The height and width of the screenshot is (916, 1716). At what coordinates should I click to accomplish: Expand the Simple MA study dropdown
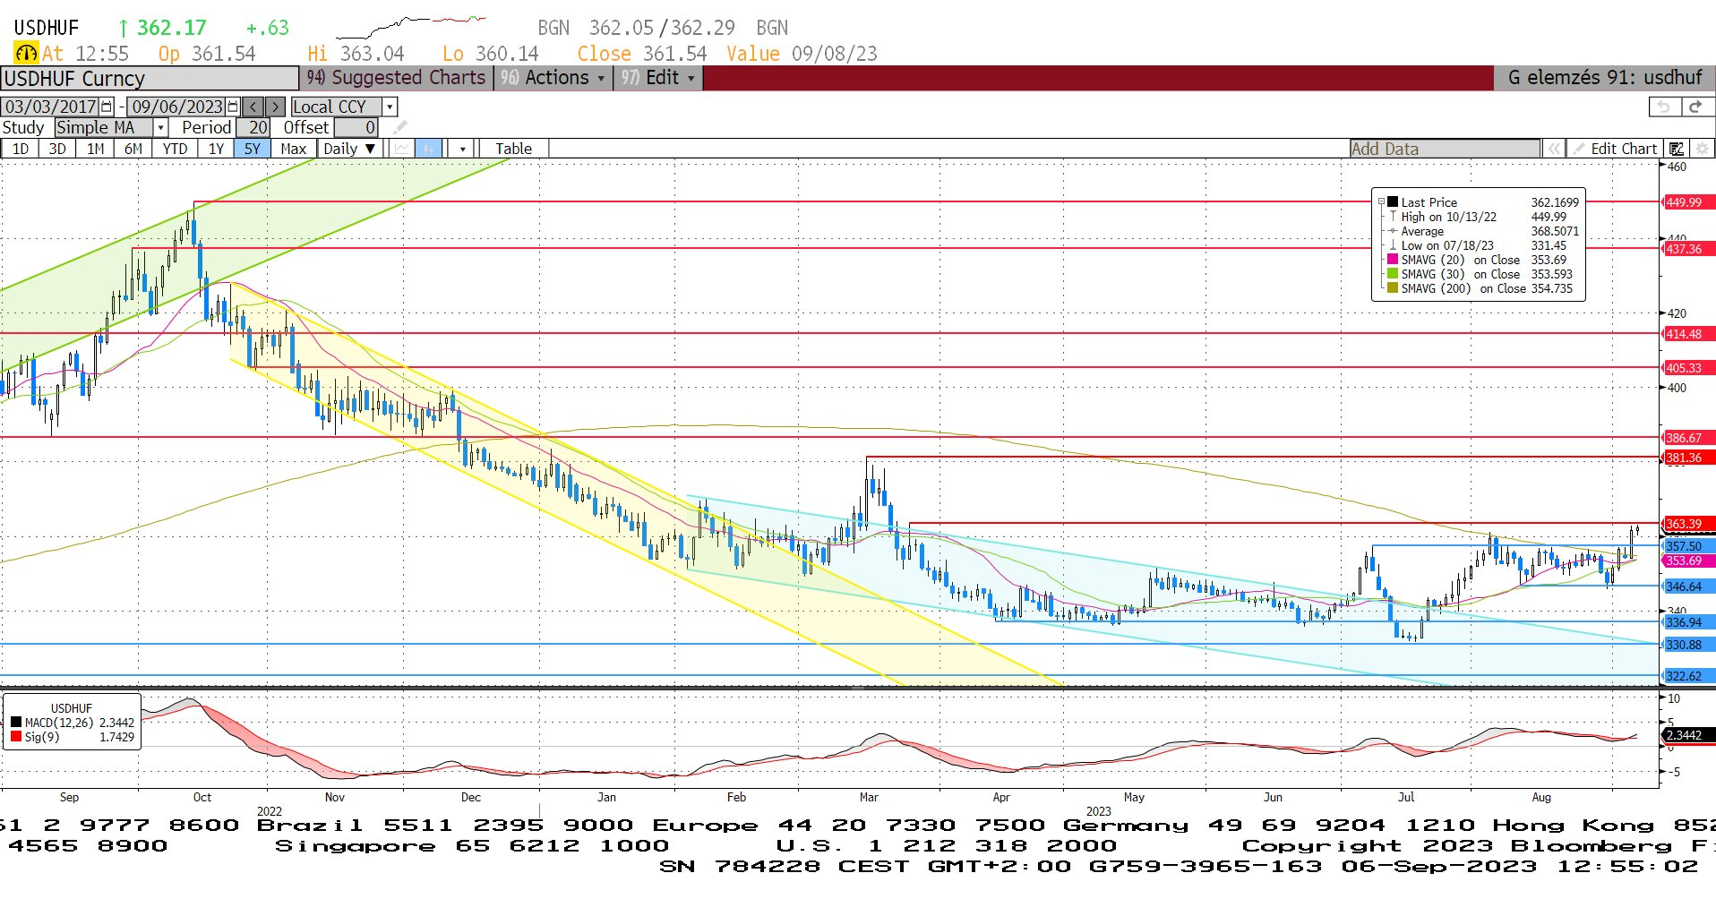click(x=160, y=128)
